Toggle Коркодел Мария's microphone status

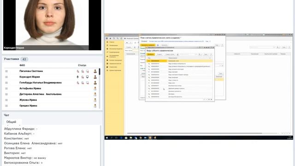78,77
